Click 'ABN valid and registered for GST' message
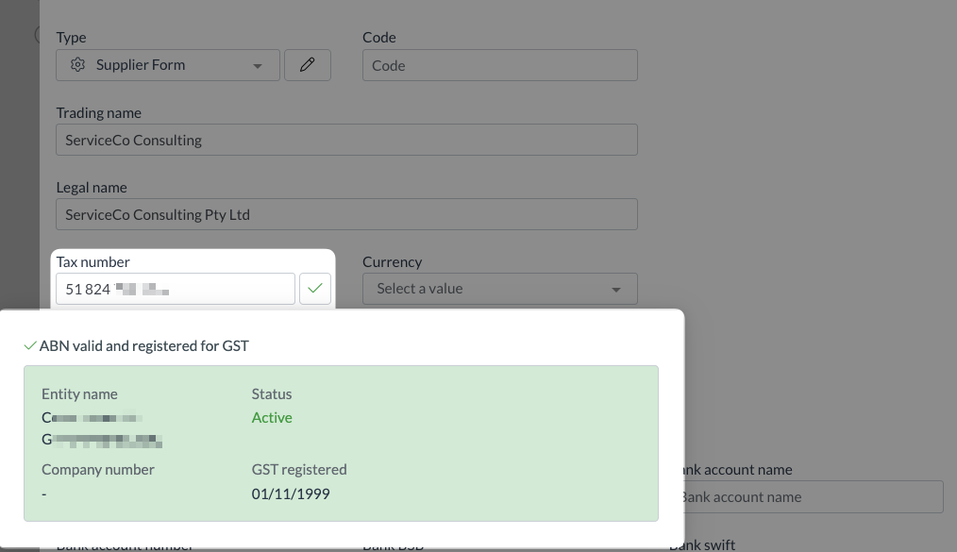Viewport: 957px width, 552px height. 144,346
